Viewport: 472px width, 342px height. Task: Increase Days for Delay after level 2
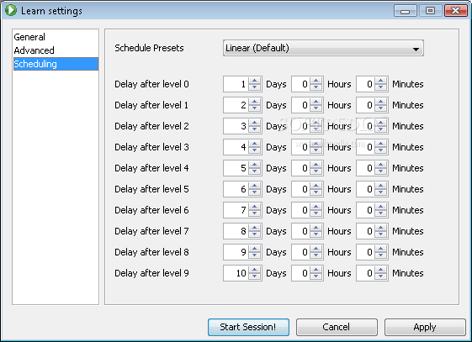pos(255,123)
